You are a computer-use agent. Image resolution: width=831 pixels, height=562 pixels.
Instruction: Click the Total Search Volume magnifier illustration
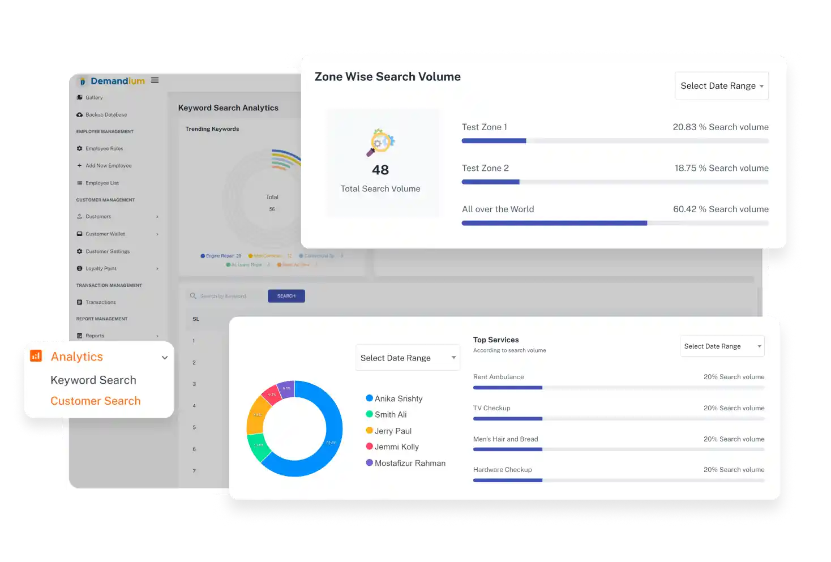click(x=380, y=142)
